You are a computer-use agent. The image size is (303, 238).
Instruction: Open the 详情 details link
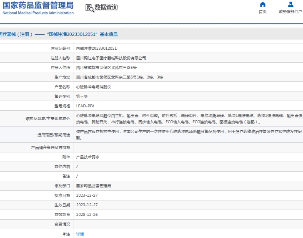[x=80, y=234]
